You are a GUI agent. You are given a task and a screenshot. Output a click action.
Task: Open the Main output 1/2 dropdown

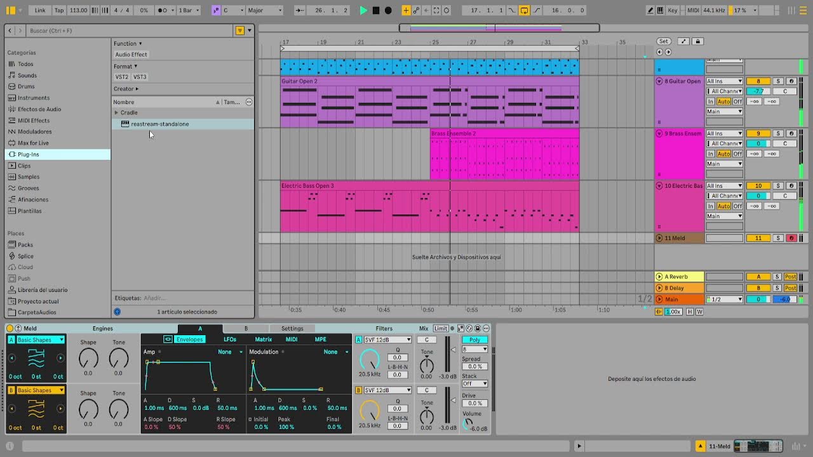pyautogui.click(x=724, y=299)
